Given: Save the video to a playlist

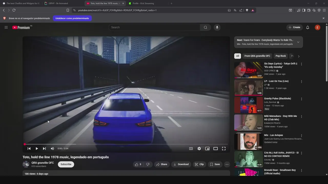Looking at the screenshot, I should (x=215, y=164).
